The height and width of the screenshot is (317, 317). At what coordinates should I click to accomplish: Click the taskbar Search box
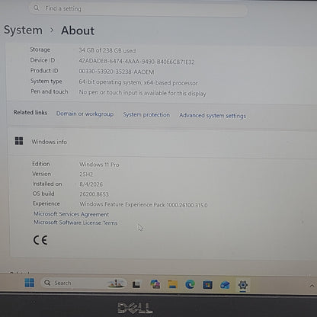[84, 283]
